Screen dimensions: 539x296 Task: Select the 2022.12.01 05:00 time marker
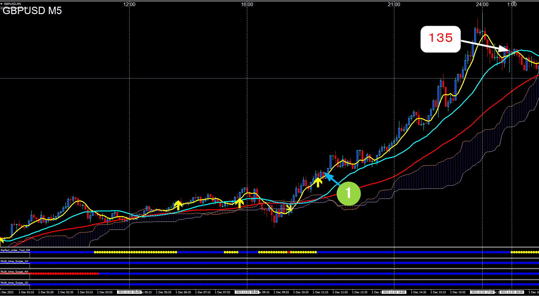[129, 292]
